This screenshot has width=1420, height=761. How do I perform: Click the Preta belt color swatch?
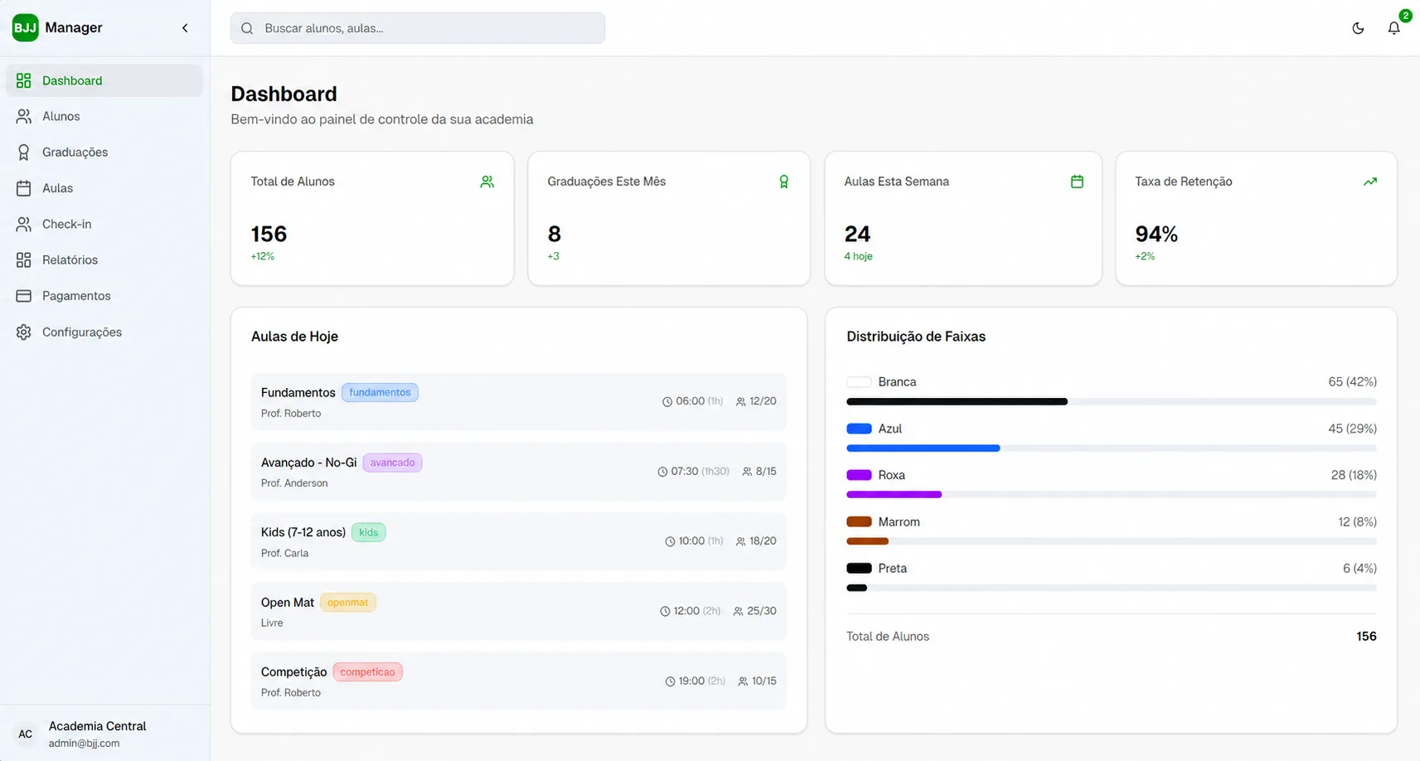tap(859, 569)
